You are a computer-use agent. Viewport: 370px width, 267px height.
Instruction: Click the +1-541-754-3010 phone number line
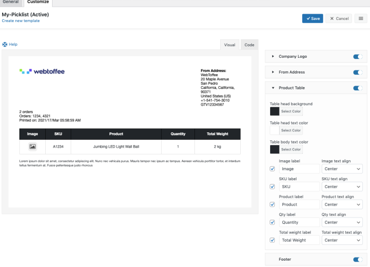[215, 100]
